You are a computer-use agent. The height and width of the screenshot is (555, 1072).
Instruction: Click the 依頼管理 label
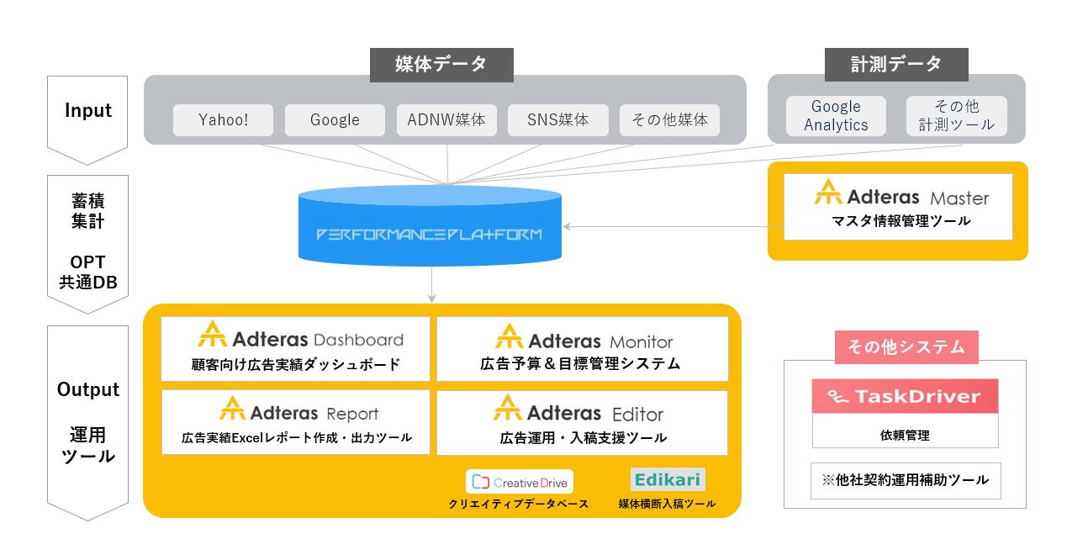click(x=905, y=436)
